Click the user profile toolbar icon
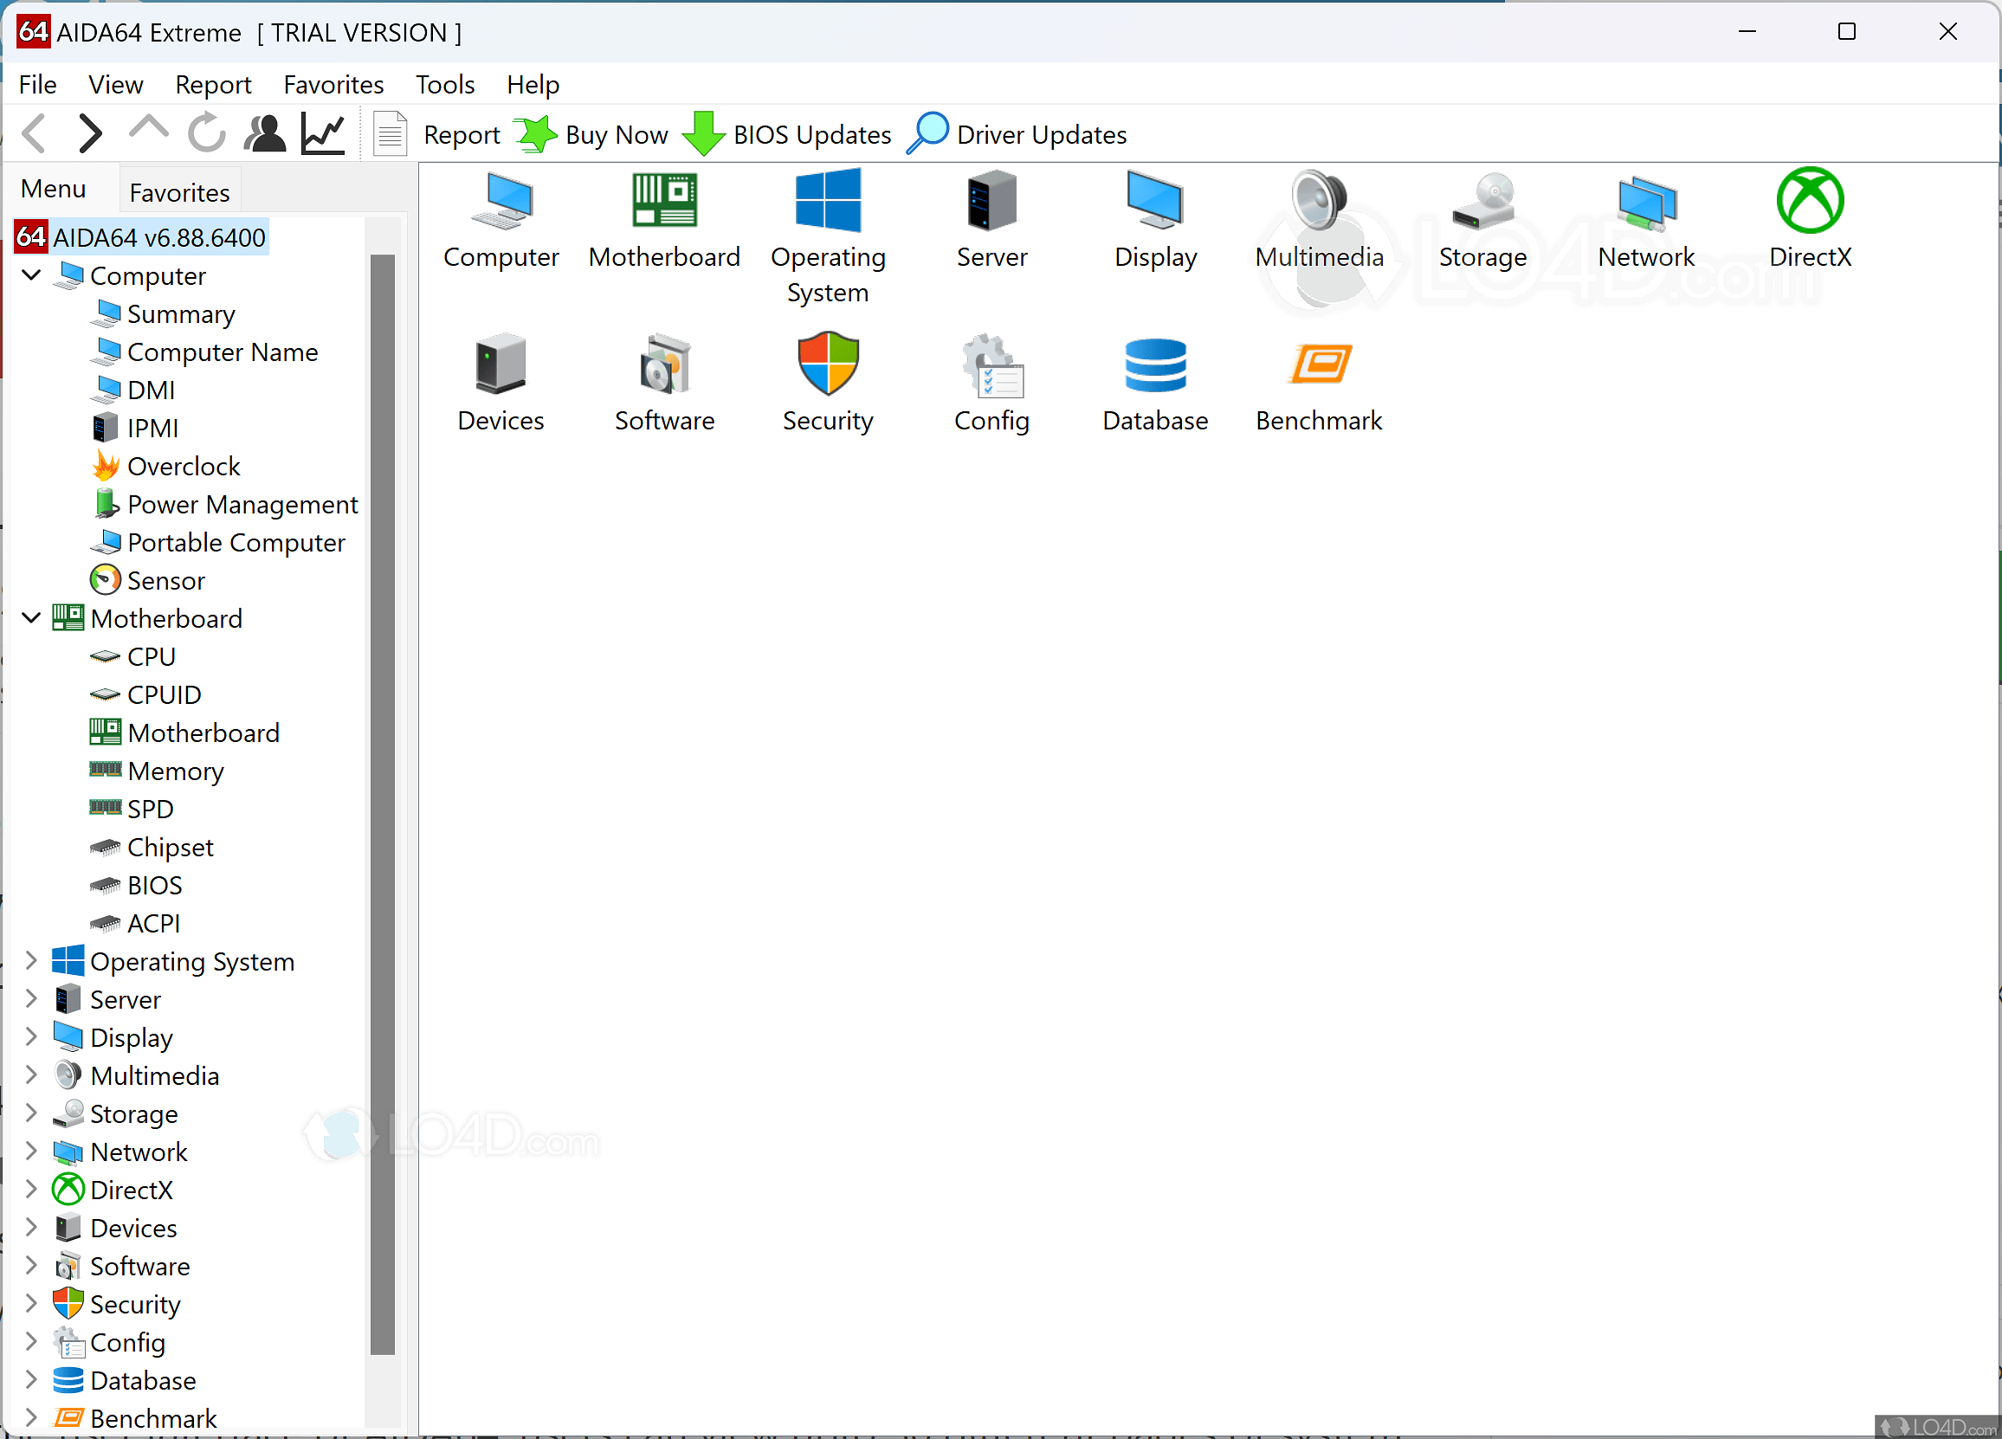 click(x=264, y=134)
